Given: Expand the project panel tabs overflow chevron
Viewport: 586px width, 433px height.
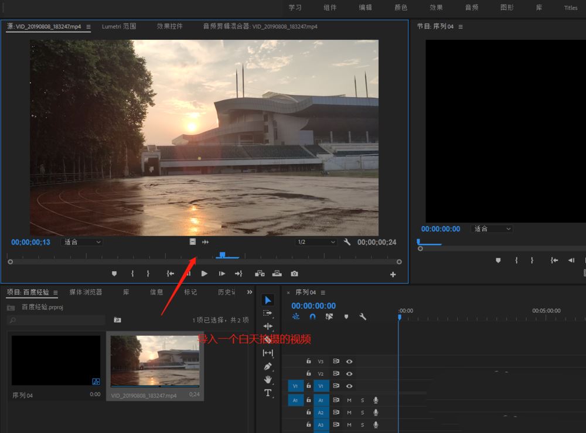Looking at the screenshot, I should pyautogui.click(x=250, y=292).
